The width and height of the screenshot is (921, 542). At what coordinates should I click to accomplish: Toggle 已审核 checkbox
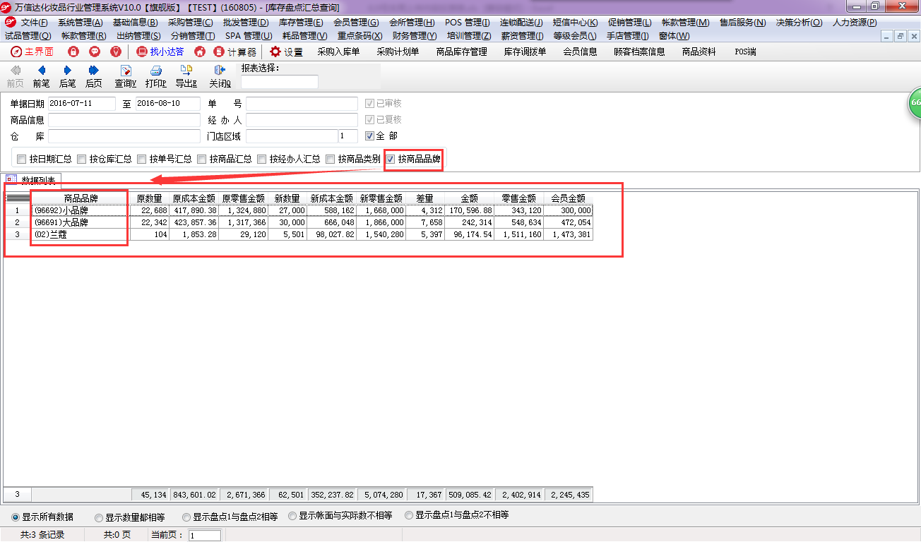(x=369, y=103)
